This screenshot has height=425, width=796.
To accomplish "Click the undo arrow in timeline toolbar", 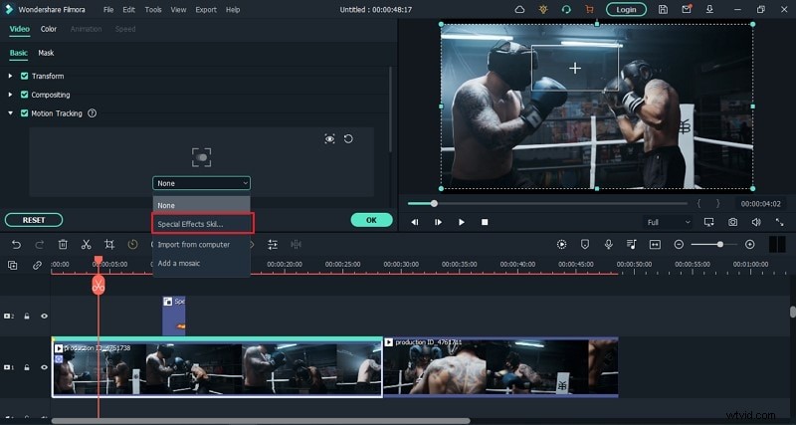I will [x=16, y=245].
